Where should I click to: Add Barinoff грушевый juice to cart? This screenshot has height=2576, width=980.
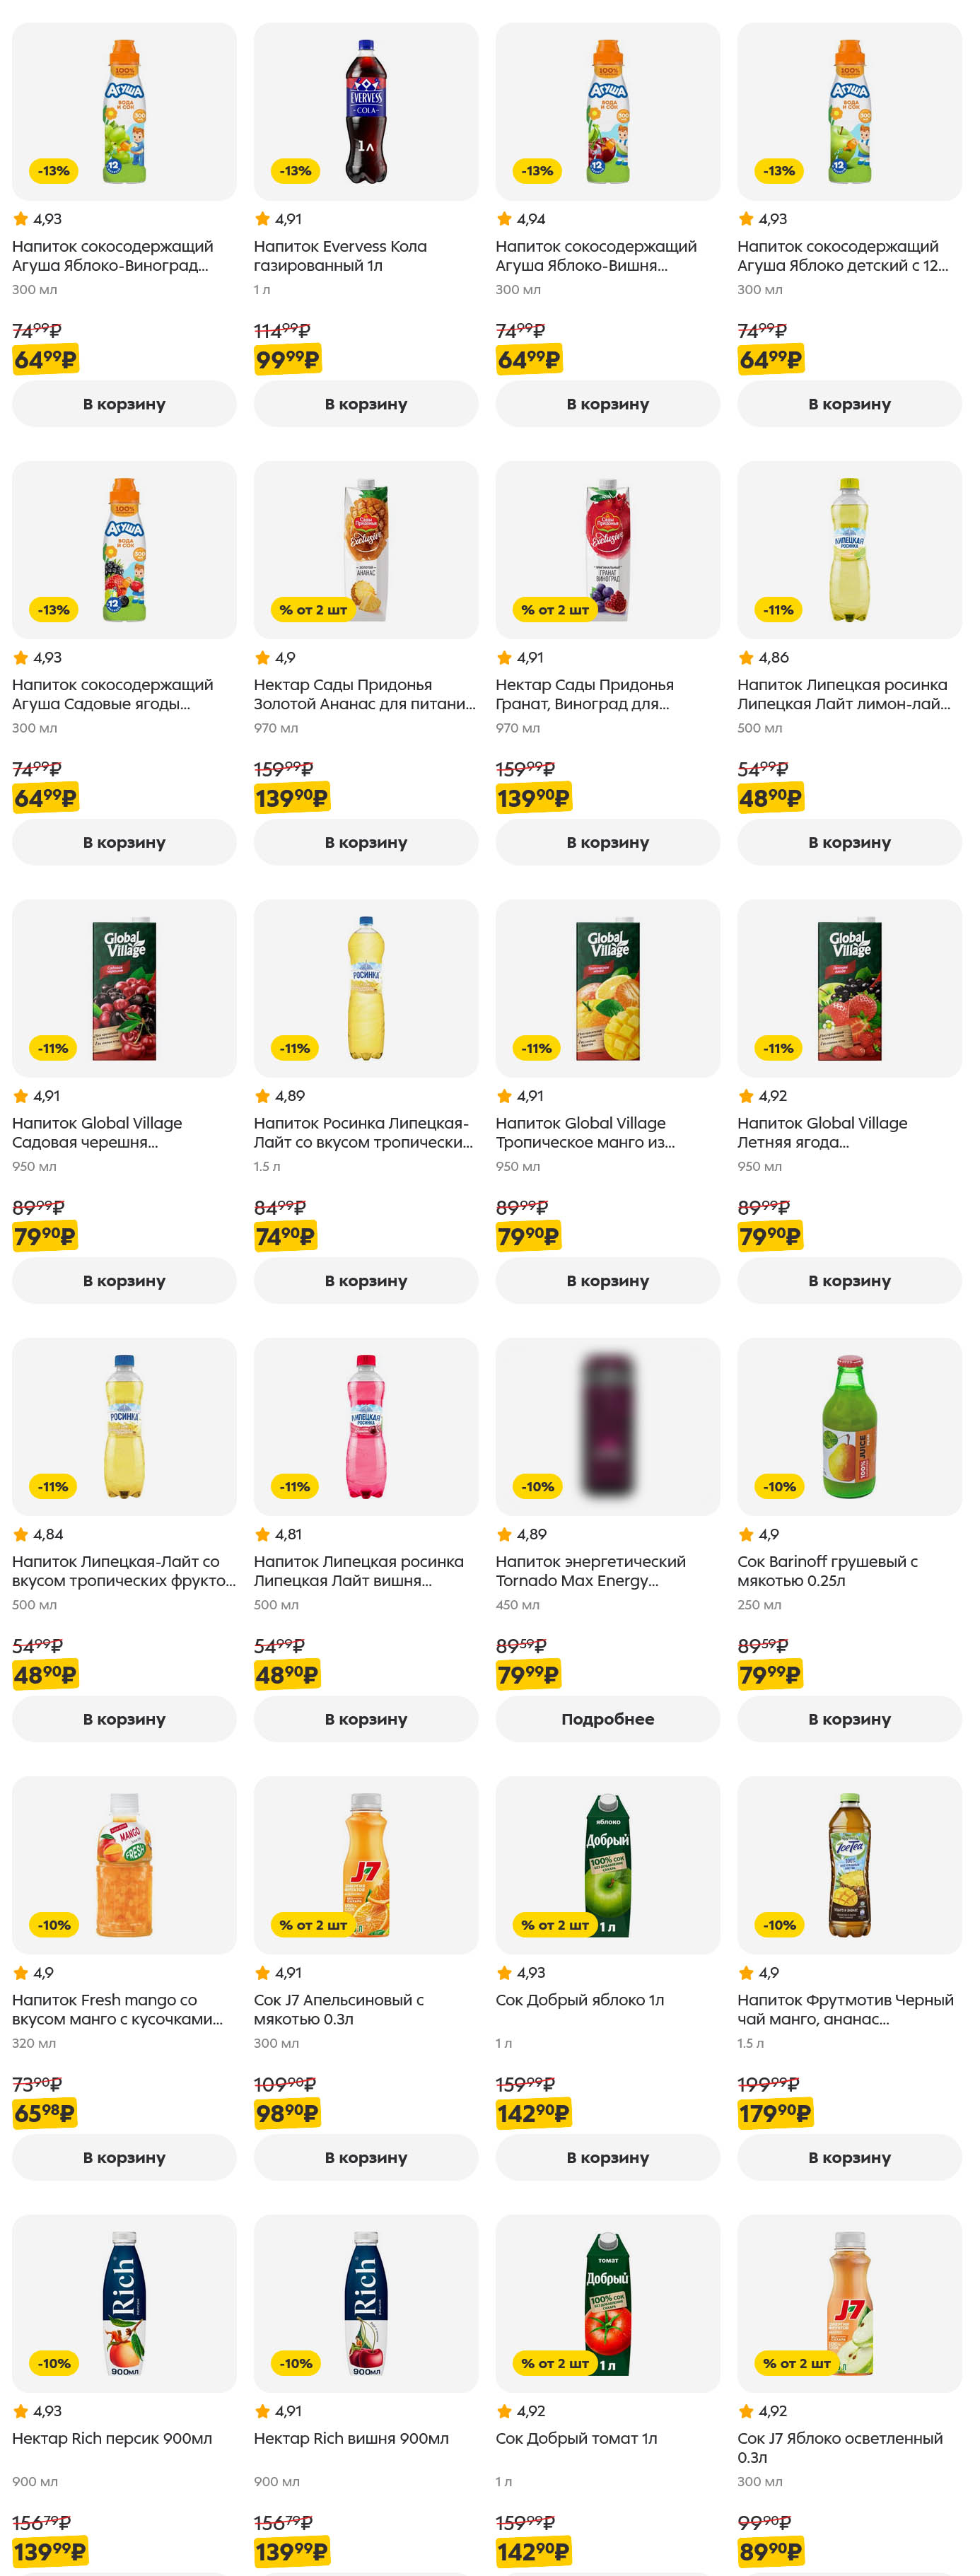coord(849,1719)
